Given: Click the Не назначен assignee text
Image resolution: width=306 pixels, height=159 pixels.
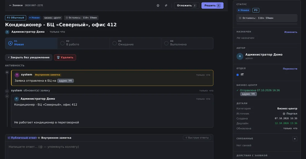Looking at the screenshot, I should [245, 38].
